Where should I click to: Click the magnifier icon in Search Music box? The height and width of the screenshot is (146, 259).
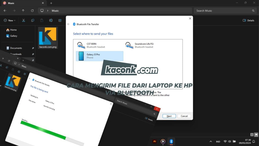click(x=253, y=11)
